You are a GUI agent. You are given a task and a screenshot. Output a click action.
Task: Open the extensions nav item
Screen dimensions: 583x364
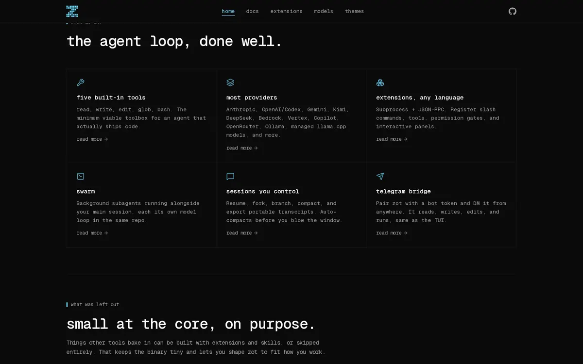287,11
